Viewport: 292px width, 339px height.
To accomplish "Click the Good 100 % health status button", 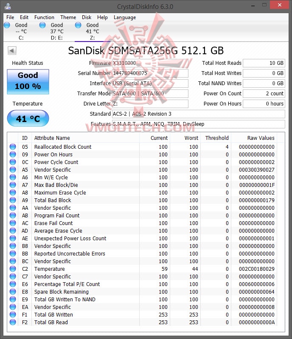I will coord(28,81).
